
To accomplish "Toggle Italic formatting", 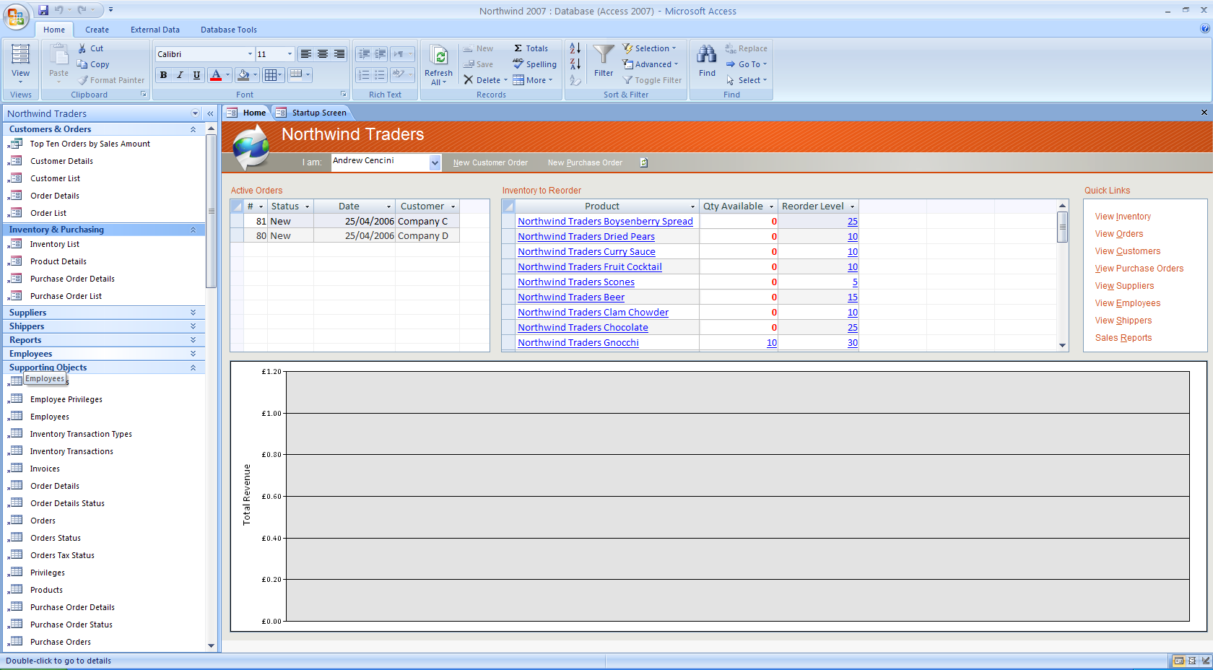I will point(180,75).
